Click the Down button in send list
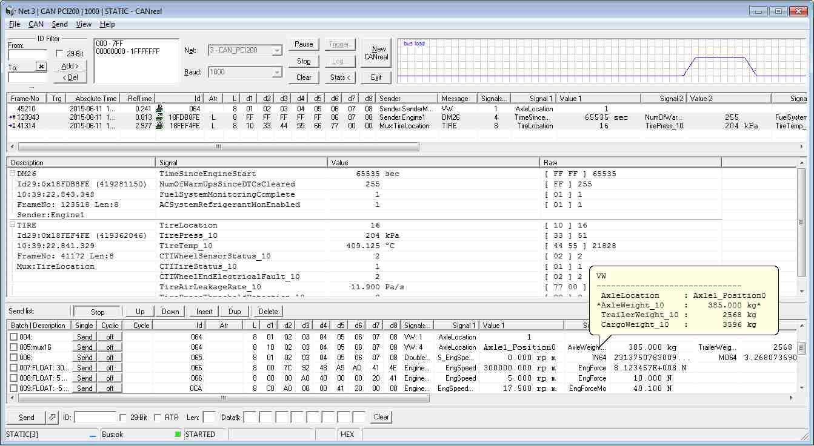 tap(170, 312)
